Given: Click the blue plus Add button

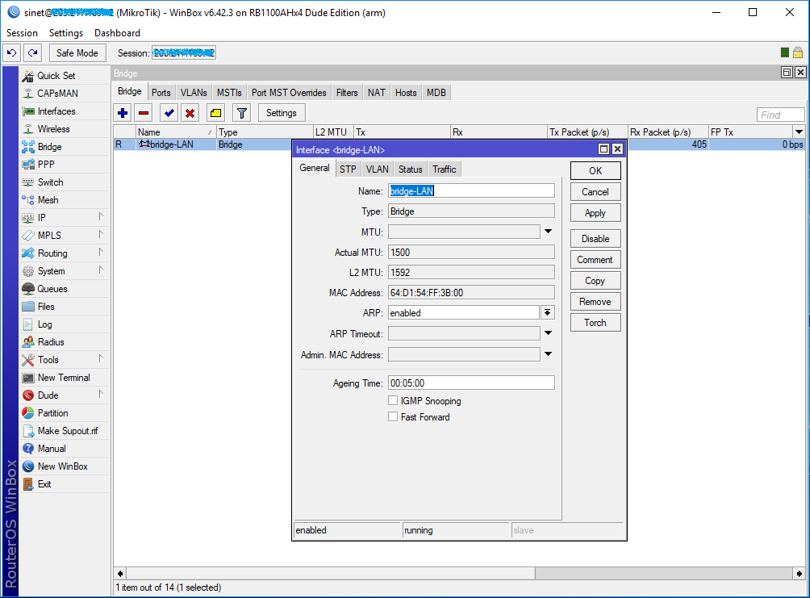Looking at the screenshot, I should coord(123,113).
